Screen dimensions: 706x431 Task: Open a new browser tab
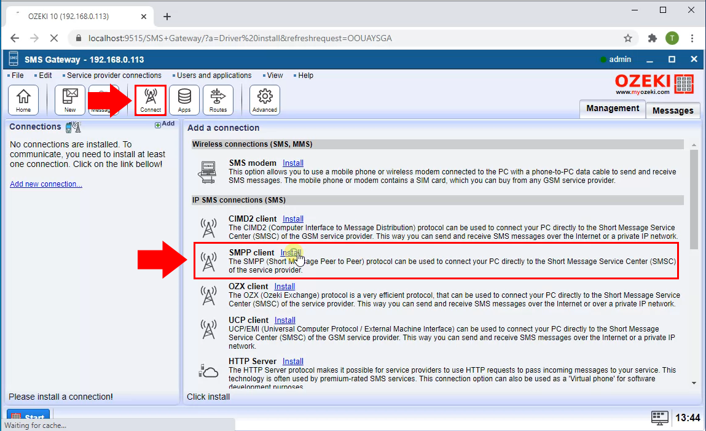pos(167,17)
